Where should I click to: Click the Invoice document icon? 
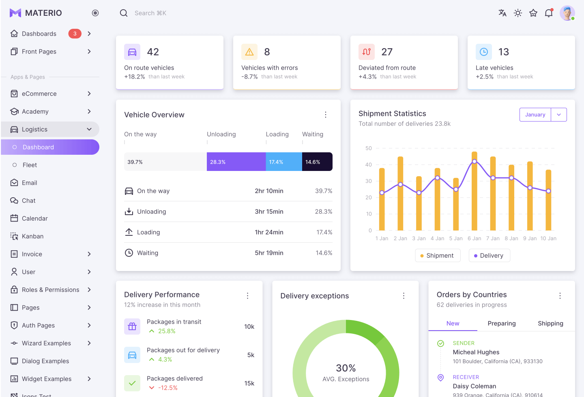[14, 254]
